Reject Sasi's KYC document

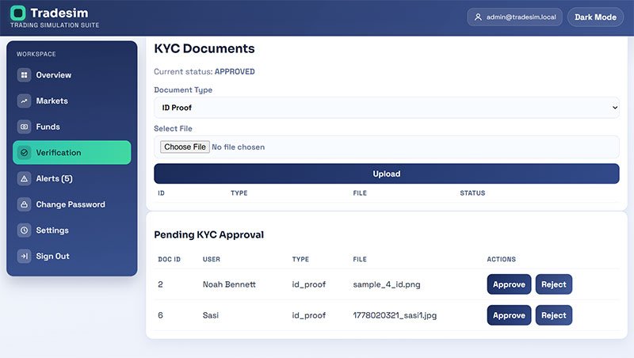(553, 315)
